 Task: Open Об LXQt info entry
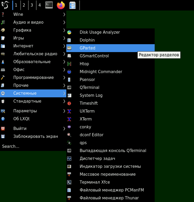point(33,119)
